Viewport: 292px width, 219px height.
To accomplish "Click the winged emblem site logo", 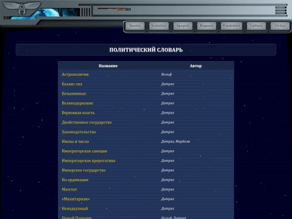I will pos(22,8).
